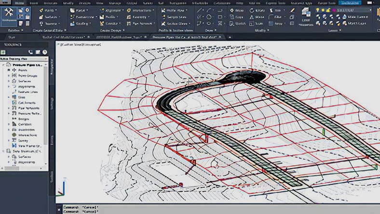The width and height of the screenshot is (380, 214).
Task: Expand the Pipe Networks tree node
Action: coord(9,108)
